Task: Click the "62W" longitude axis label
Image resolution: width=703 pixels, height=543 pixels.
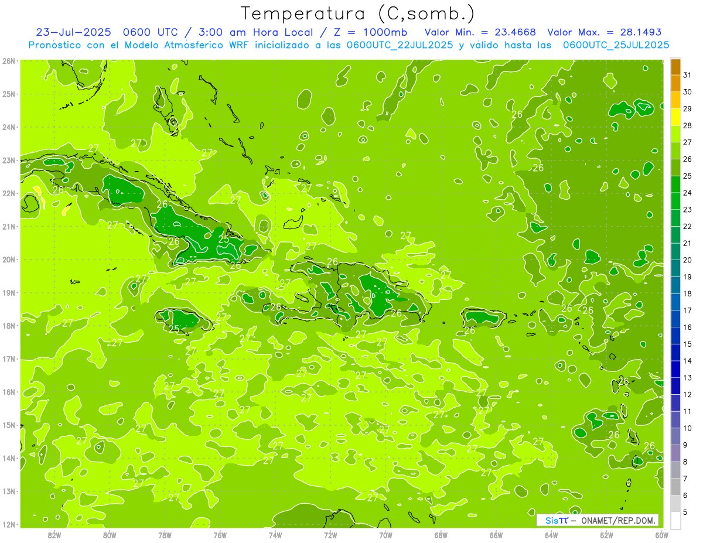Action: click(x=606, y=535)
